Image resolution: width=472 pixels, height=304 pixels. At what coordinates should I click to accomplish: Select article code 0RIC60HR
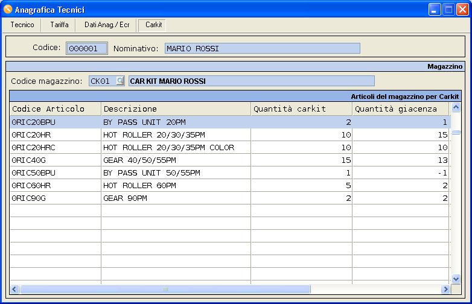31,185
